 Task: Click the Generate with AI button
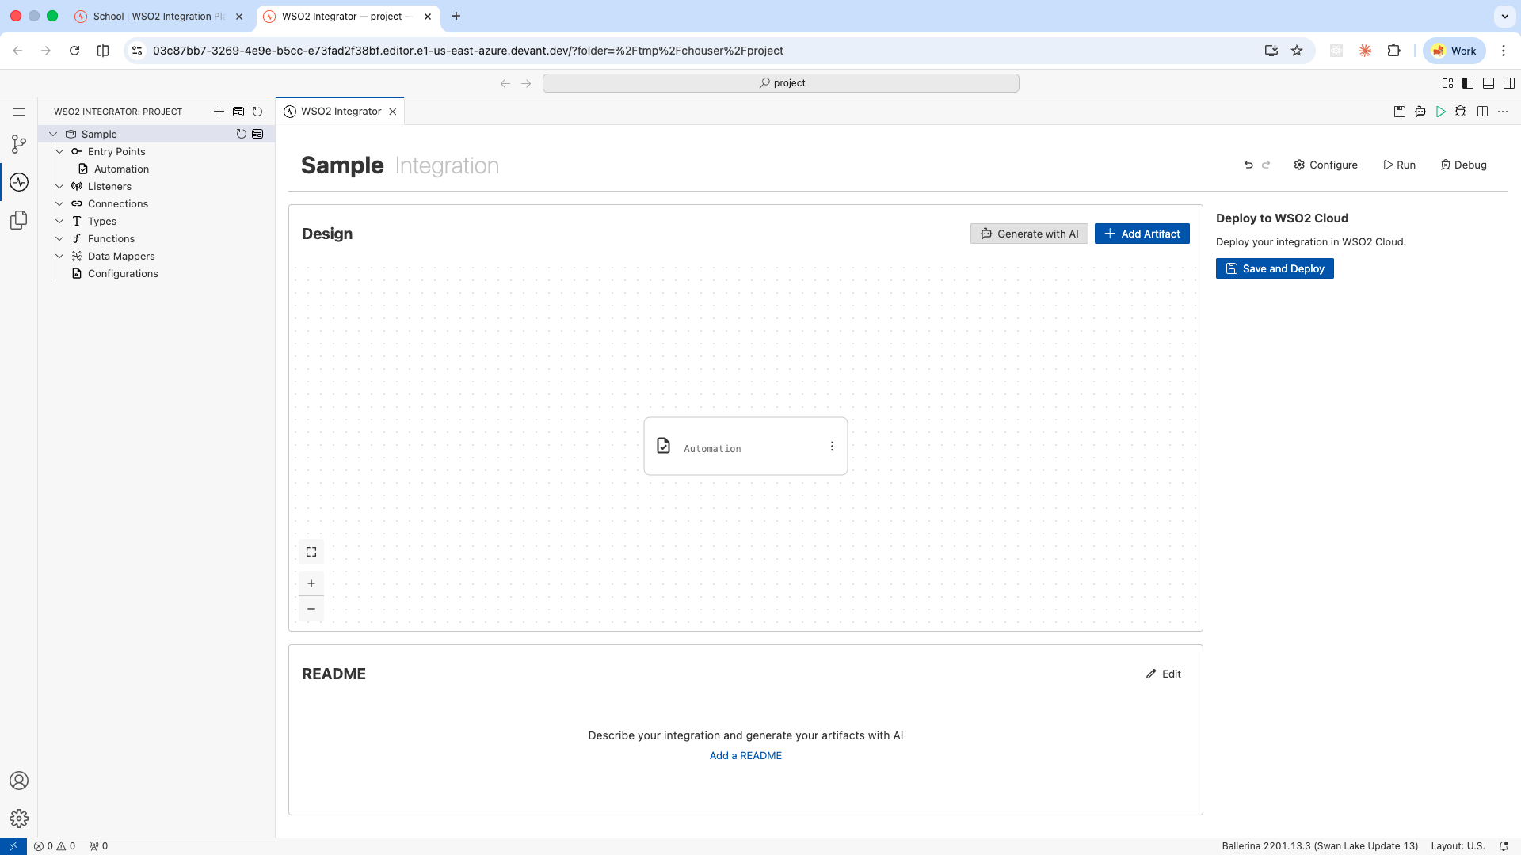[1029, 234]
